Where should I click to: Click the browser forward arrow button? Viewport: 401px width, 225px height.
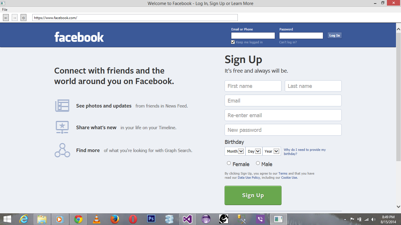(15, 18)
